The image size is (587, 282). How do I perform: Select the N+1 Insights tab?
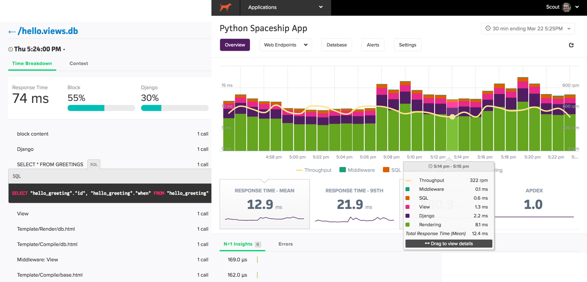[242, 244]
